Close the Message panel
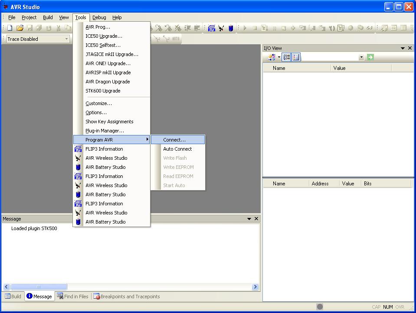416x313 pixels. point(256,219)
